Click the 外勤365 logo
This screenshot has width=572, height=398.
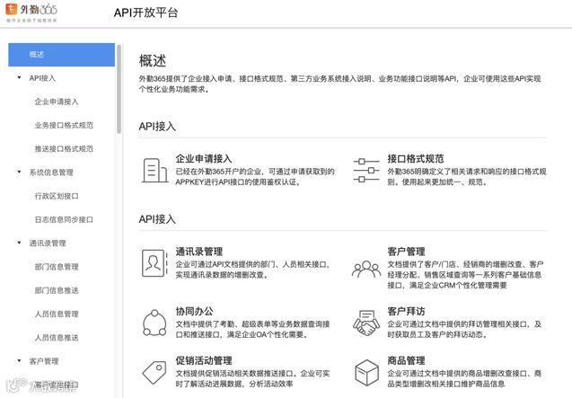(31, 13)
